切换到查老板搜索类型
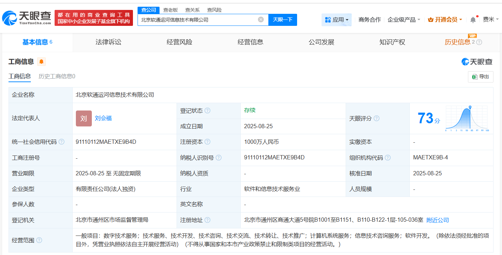The height and width of the screenshot is (255, 502). tap(170, 10)
